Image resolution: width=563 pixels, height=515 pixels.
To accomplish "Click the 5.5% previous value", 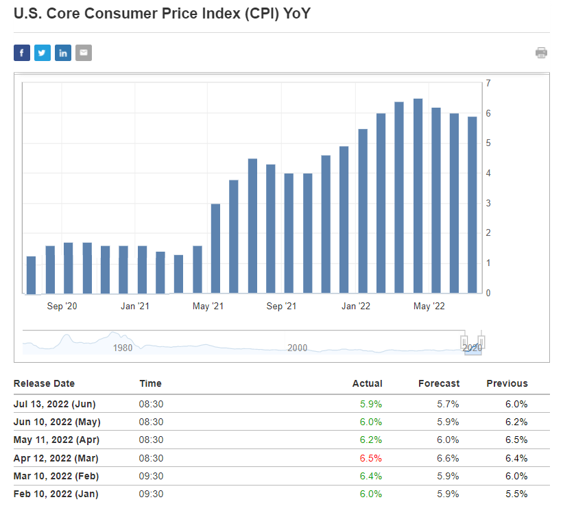I will tap(516, 494).
